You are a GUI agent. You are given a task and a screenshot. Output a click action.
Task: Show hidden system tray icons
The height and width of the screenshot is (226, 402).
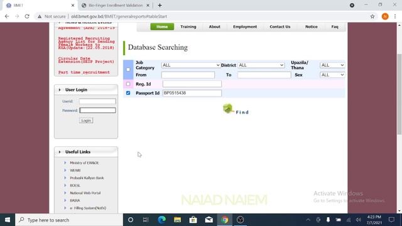click(x=308, y=220)
